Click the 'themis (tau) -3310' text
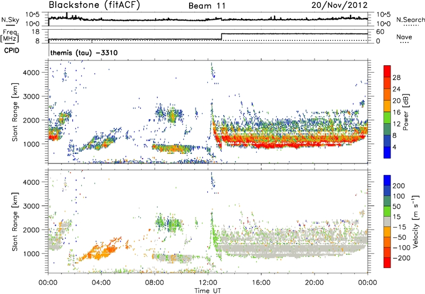This screenshot has height=294, width=425. (84, 53)
